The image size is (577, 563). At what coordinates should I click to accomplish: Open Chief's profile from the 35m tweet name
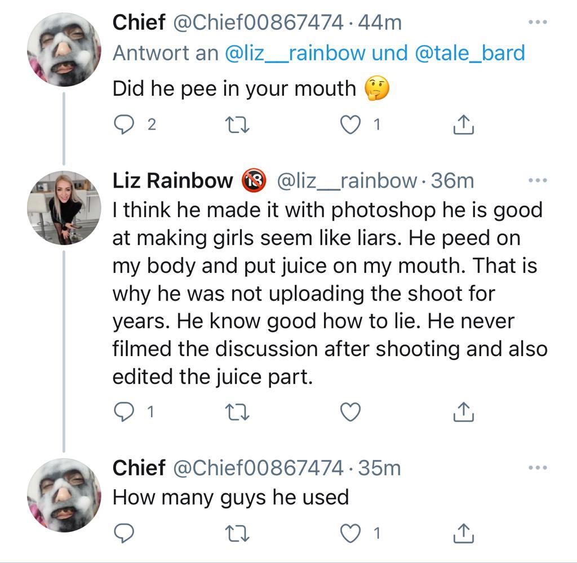pyautogui.click(x=139, y=468)
